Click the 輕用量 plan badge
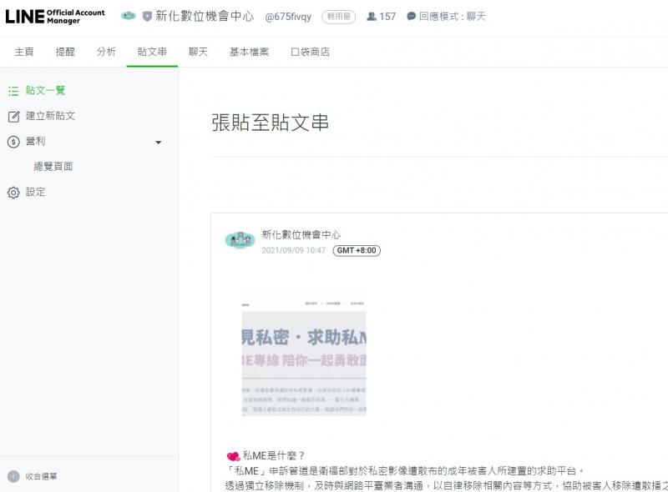 click(338, 16)
